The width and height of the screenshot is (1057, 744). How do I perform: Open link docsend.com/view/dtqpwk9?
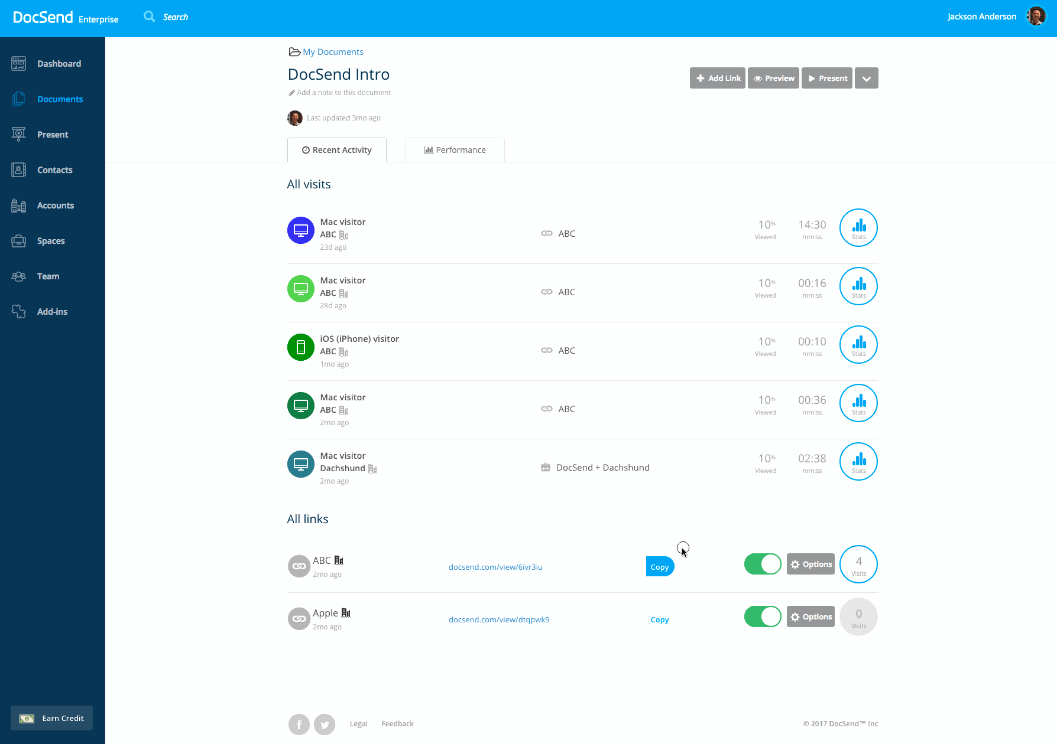tap(499, 619)
